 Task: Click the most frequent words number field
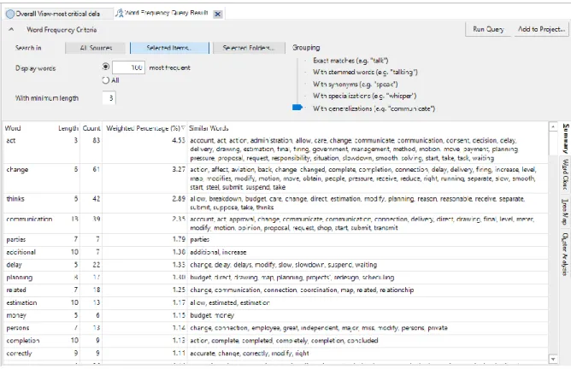click(x=128, y=67)
